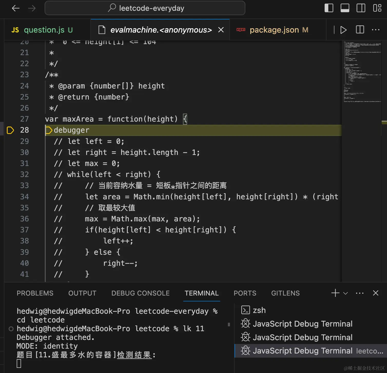Open panel views ellipsis menu
This screenshot has width=387, height=373.
click(x=360, y=293)
